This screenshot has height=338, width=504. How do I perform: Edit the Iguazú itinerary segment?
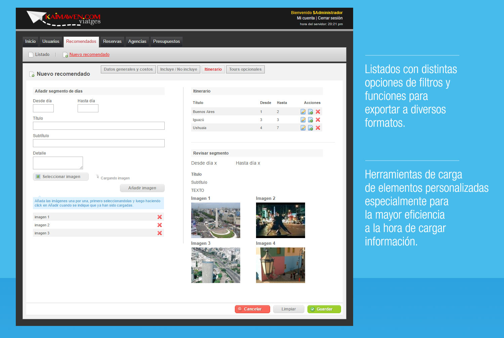[303, 120]
